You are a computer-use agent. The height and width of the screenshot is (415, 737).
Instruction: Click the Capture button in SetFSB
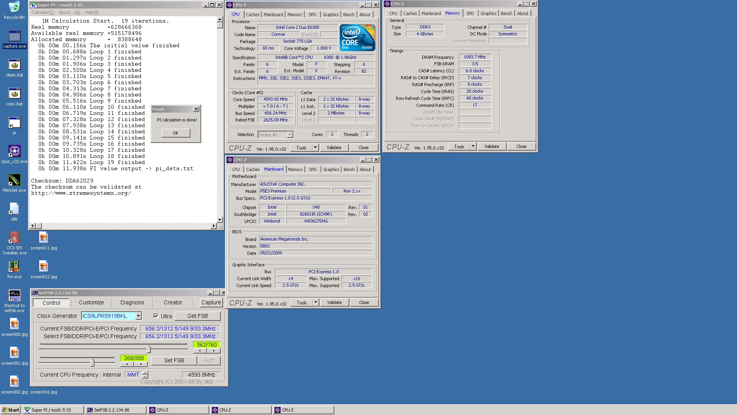pos(211,302)
